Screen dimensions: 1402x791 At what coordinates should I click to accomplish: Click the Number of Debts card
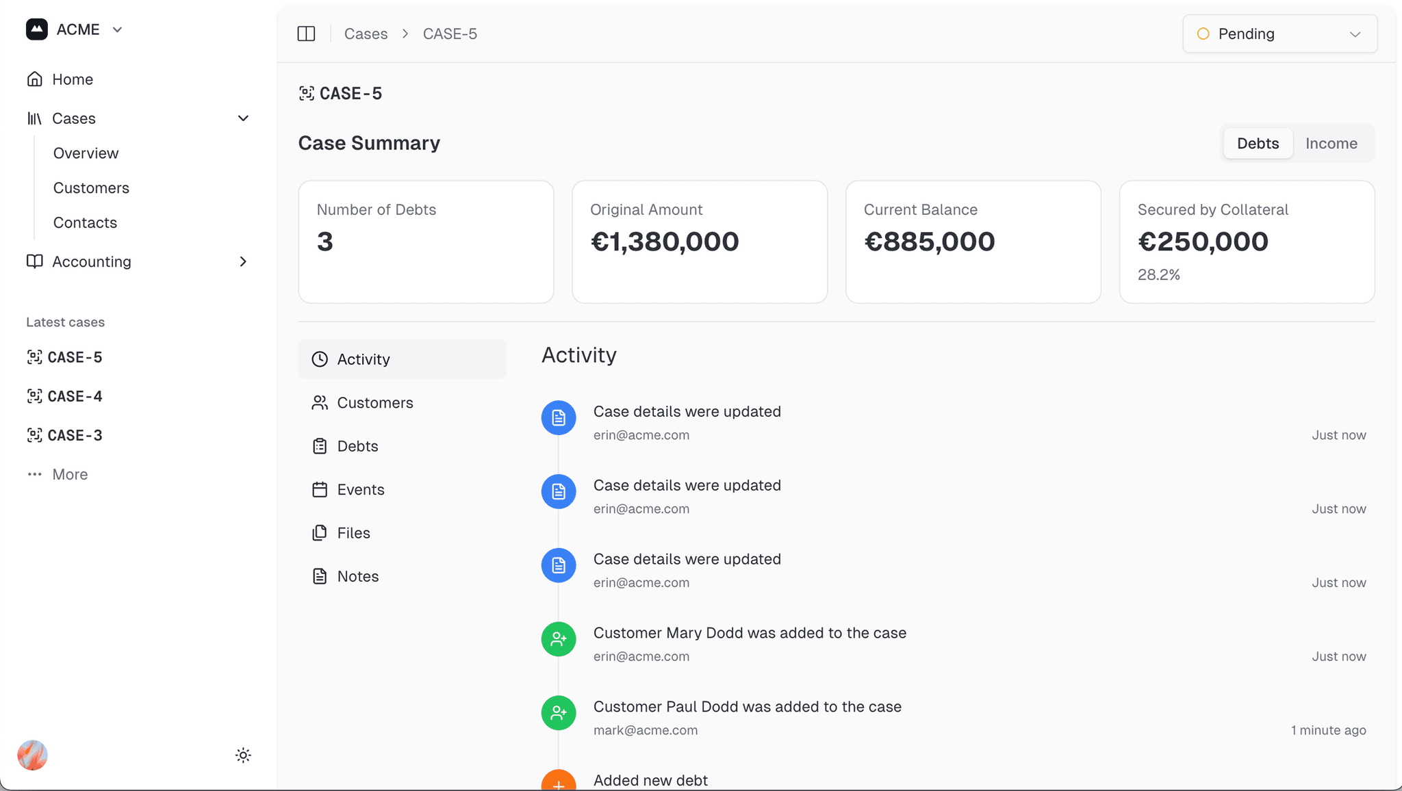point(426,242)
